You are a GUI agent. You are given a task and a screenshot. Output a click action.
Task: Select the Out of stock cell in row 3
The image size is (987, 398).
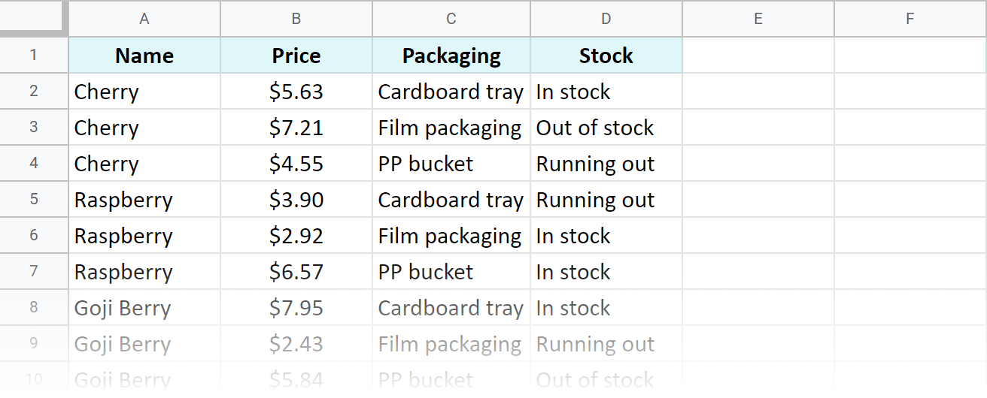pos(606,128)
